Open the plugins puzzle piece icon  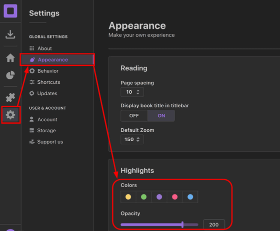pyautogui.click(x=10, y=97)
